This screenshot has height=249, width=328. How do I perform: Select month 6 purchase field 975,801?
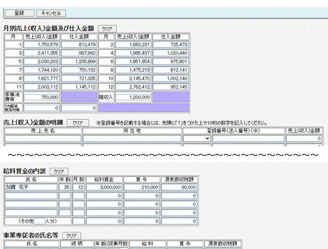point(171,61)
